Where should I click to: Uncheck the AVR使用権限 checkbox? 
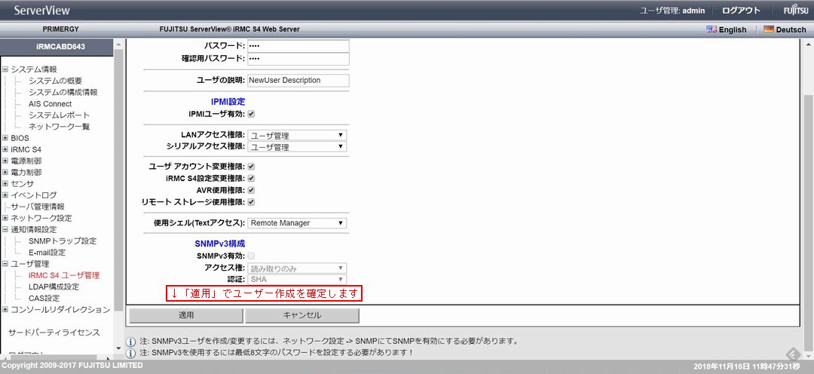[x=252, y=190]
